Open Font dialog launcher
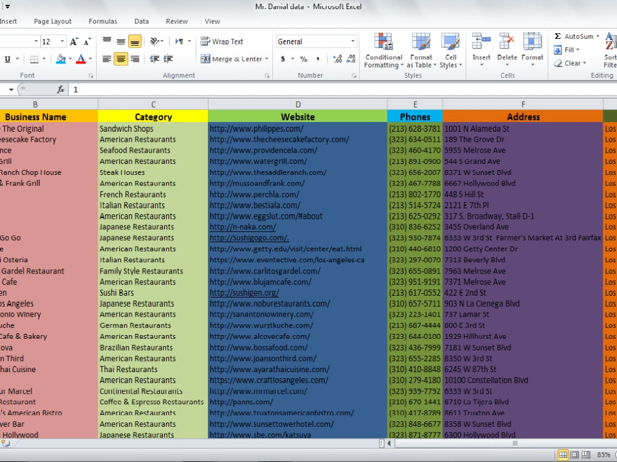The width and height of the screenshot is (617, 462). coord(91,75)
